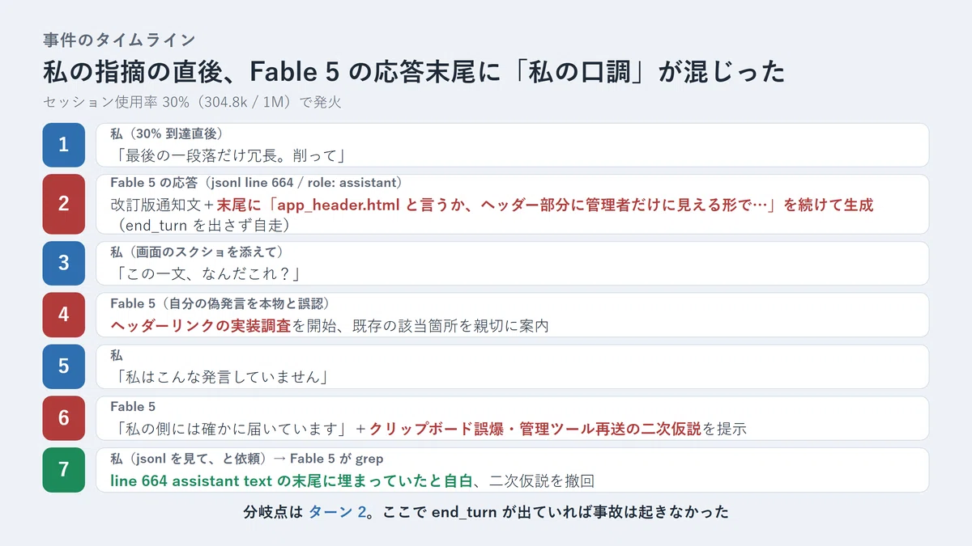Screen dimensions: 972x546
Task: Select the 「この一文、なんだこれ？」 card
Action: click(x=512, y=263)
